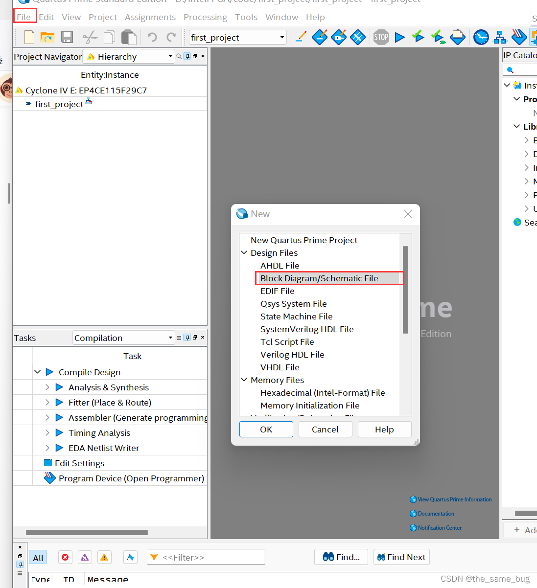This screenshot has height=588, width=537.
Task: Select first_project in the hierarchy
Action: click(x=59, y=104)
